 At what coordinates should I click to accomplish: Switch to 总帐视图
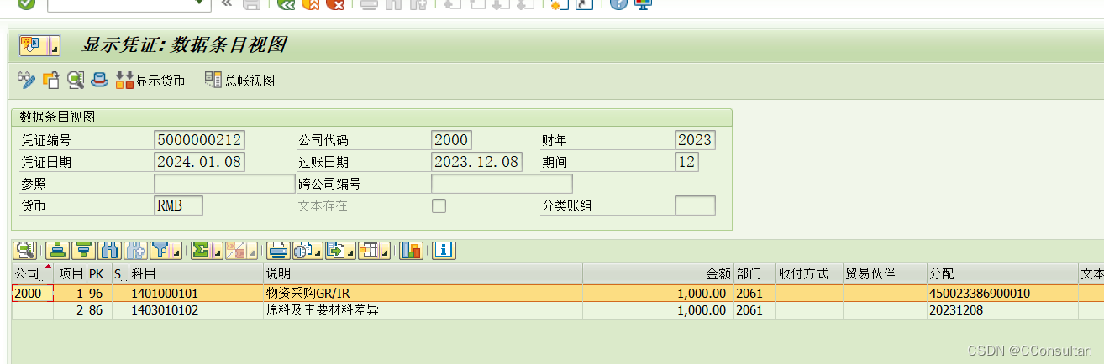240,81
